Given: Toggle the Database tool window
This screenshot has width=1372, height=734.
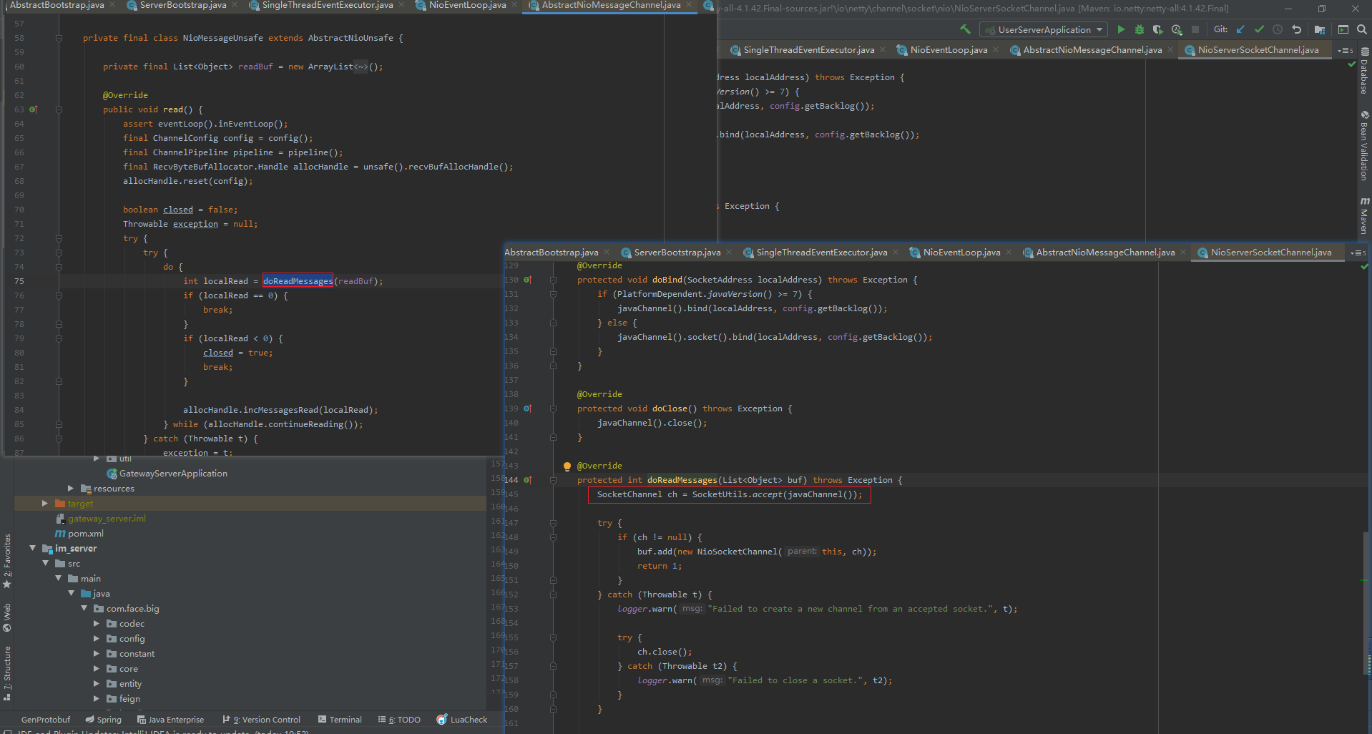Looking at the screenshot, I should (x=1364, y=72).
